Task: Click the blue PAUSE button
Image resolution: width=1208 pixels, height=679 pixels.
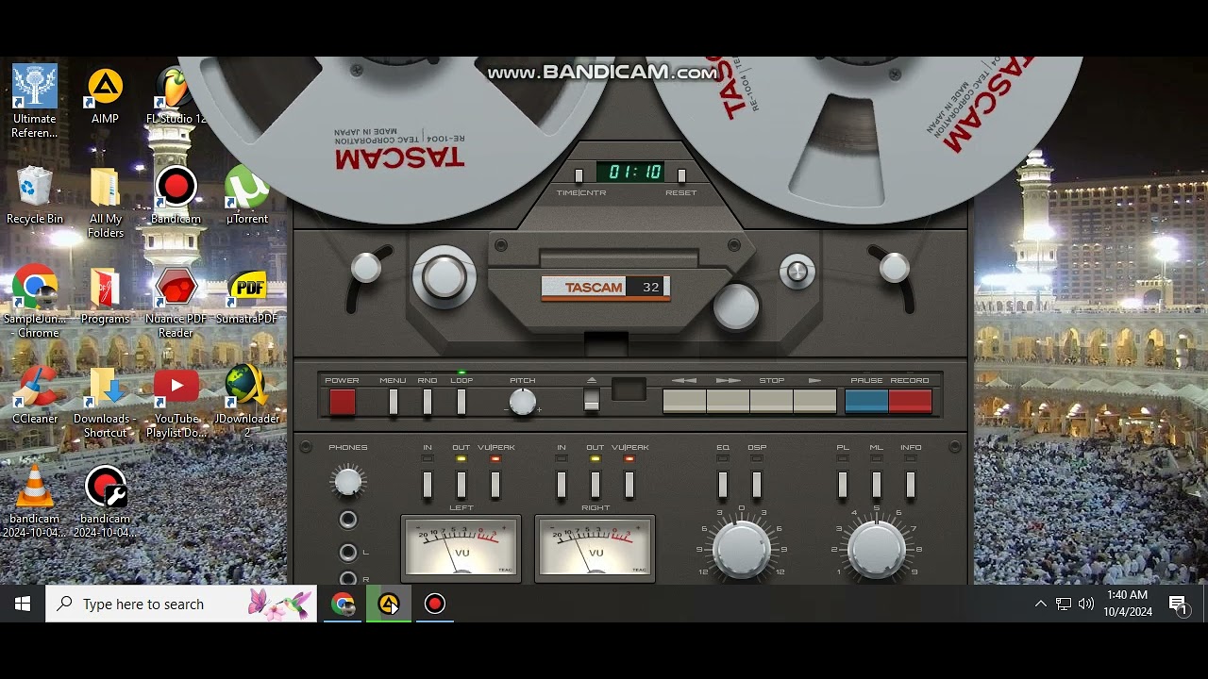Action: 866,401
